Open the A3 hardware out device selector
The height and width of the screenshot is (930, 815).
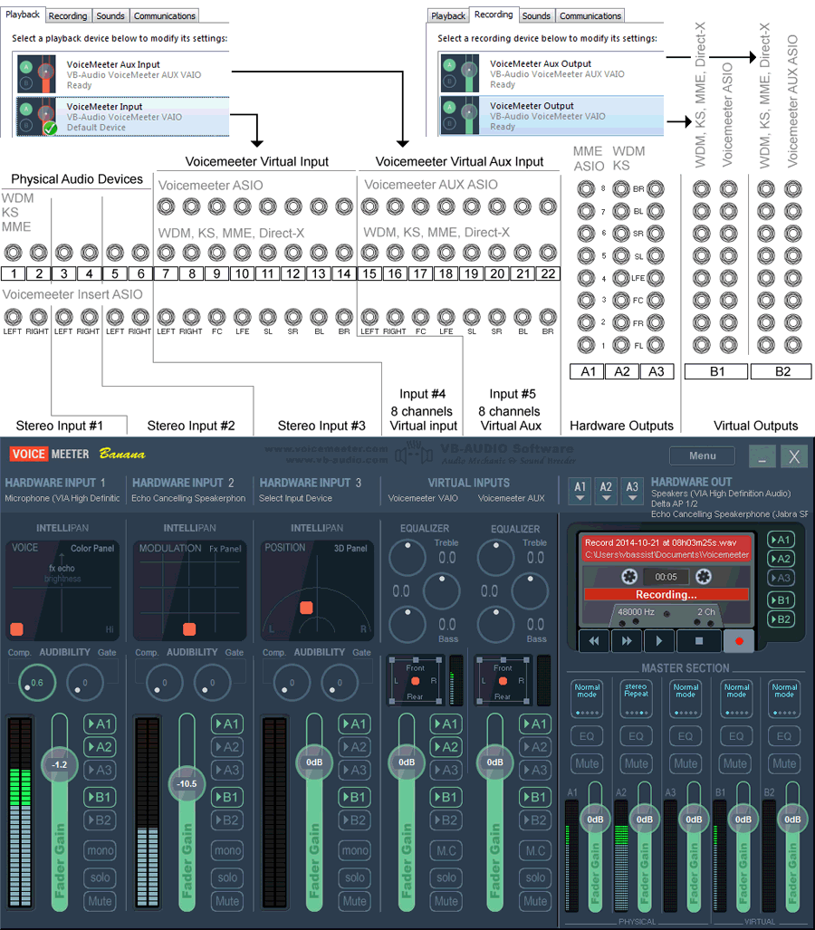click(x=632, y=491)
